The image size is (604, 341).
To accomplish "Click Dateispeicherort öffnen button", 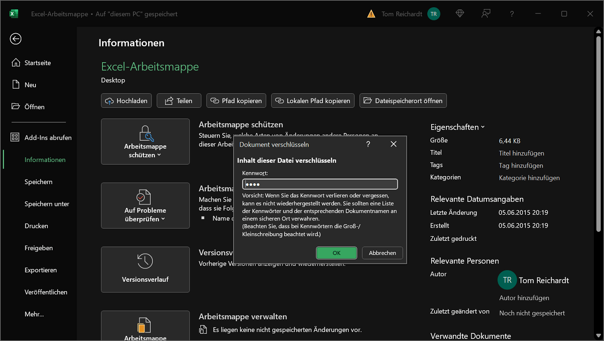I will 403,101.
